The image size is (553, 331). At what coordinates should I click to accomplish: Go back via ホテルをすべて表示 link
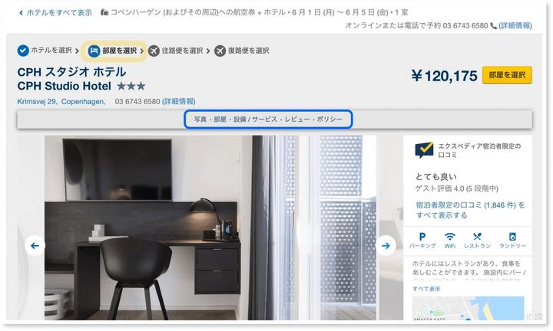(56, 13)
